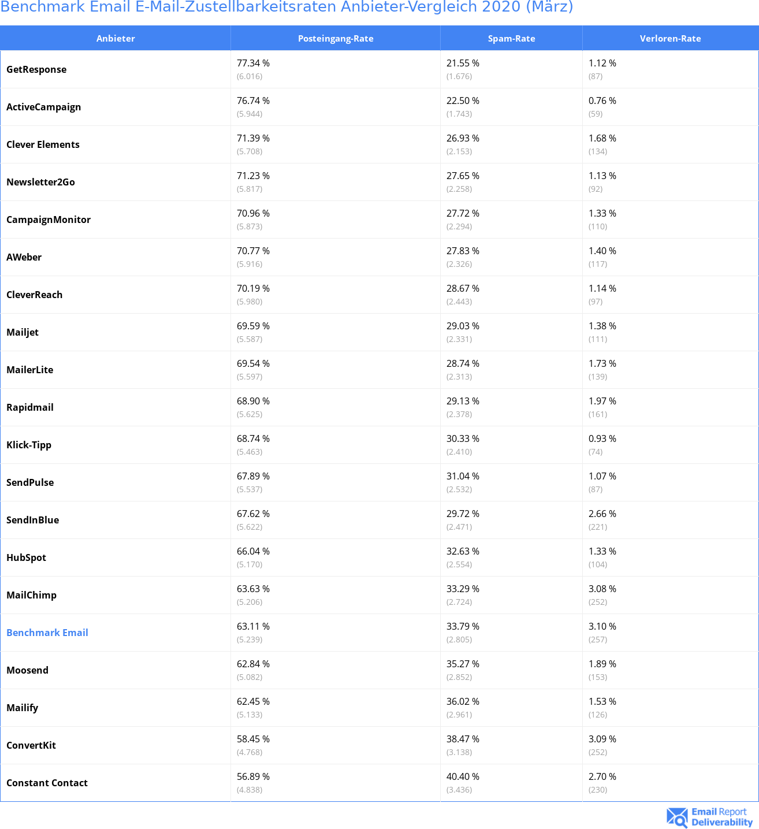
Task: Click the HubSpot provider name
Action: coord(26,557)
